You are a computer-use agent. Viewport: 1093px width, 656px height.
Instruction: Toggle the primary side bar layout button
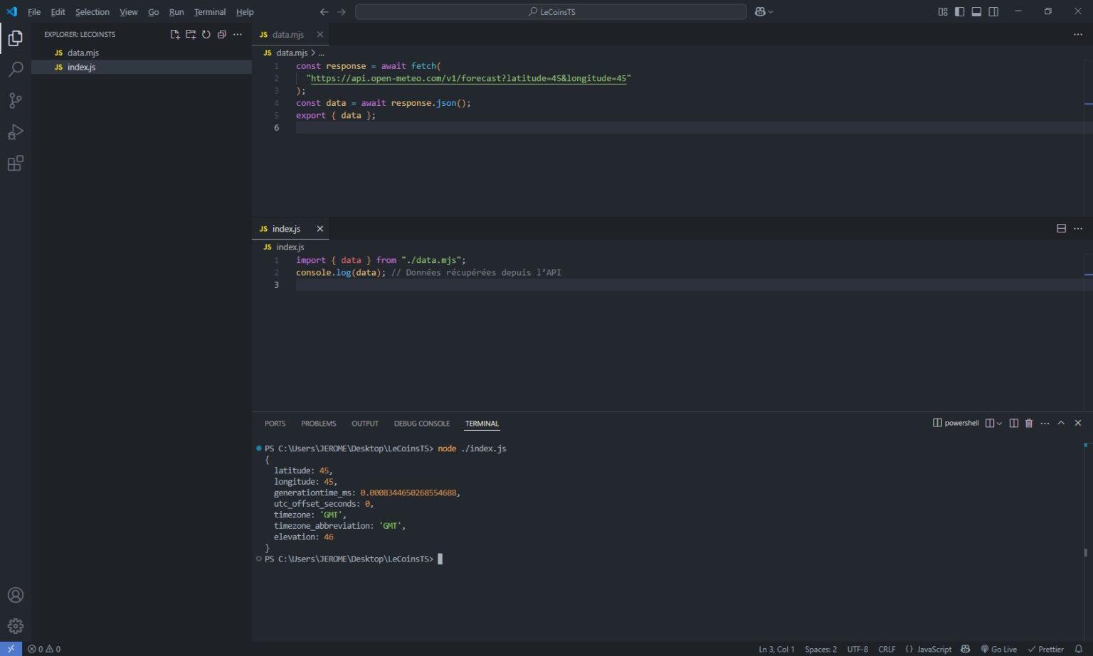point(959,11)
